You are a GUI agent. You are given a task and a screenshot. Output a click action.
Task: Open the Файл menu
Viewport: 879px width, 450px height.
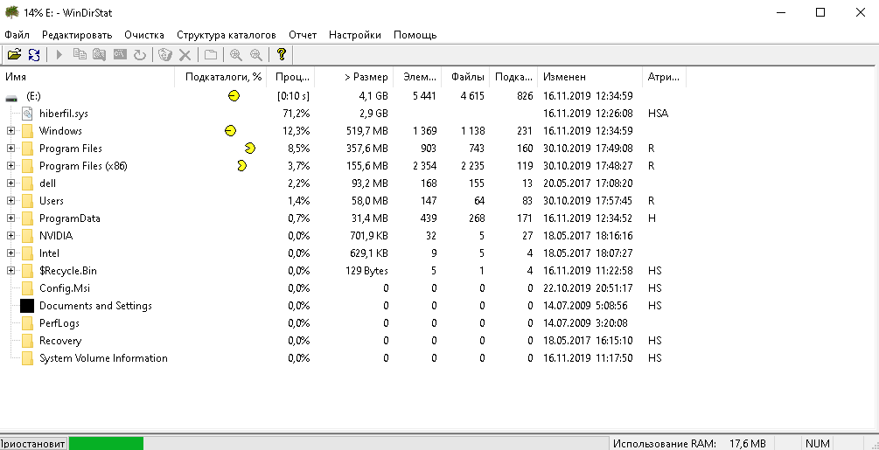pos(17,35)
